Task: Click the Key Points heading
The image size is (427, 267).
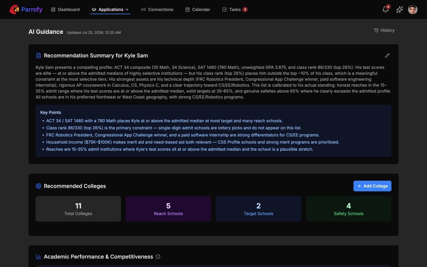Action: (51, 112)
